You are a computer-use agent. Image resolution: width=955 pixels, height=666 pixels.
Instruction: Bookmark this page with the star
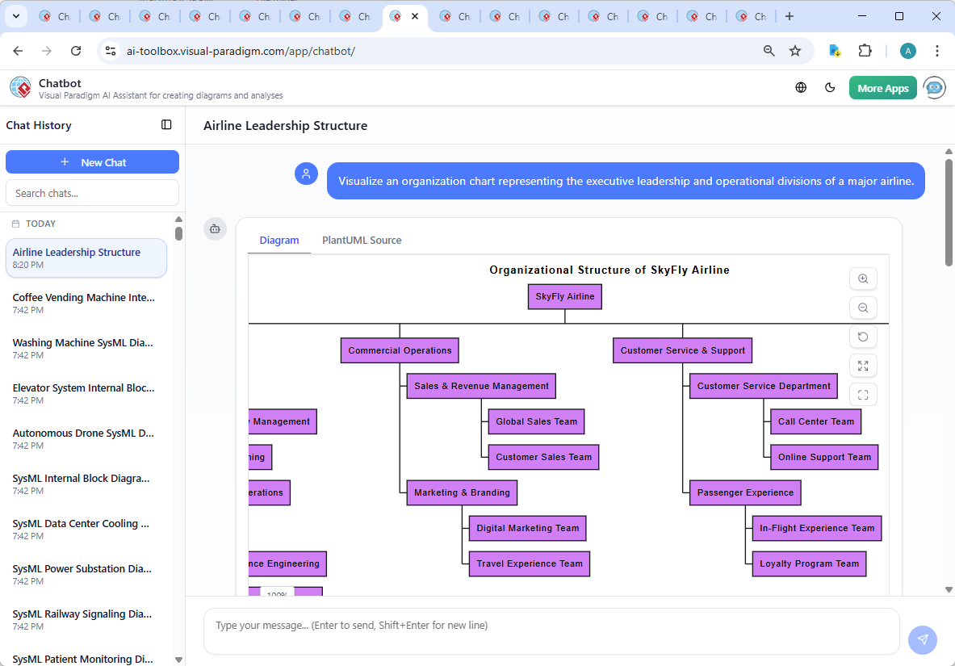click(x=796, y=50)
